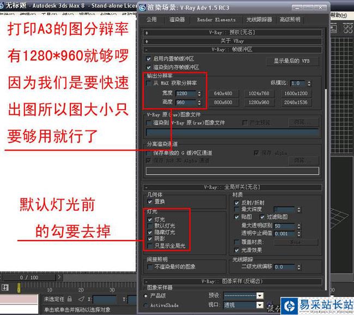
Task: Switch to the 高级照明 tab
Action: [x=290, y=20]
